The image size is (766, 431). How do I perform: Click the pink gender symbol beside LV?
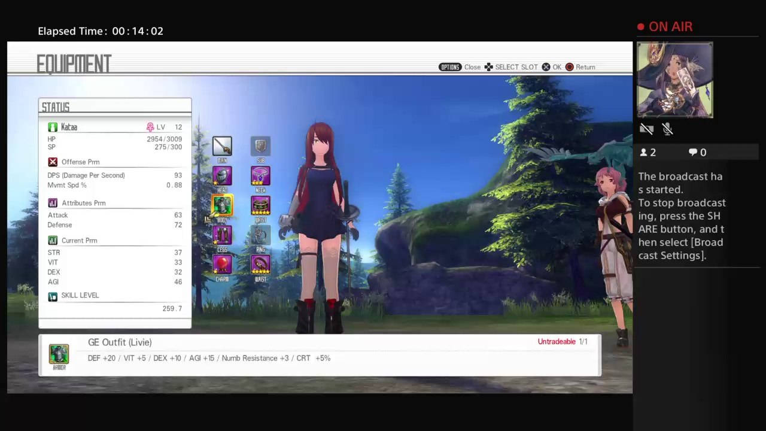point(150,128)
